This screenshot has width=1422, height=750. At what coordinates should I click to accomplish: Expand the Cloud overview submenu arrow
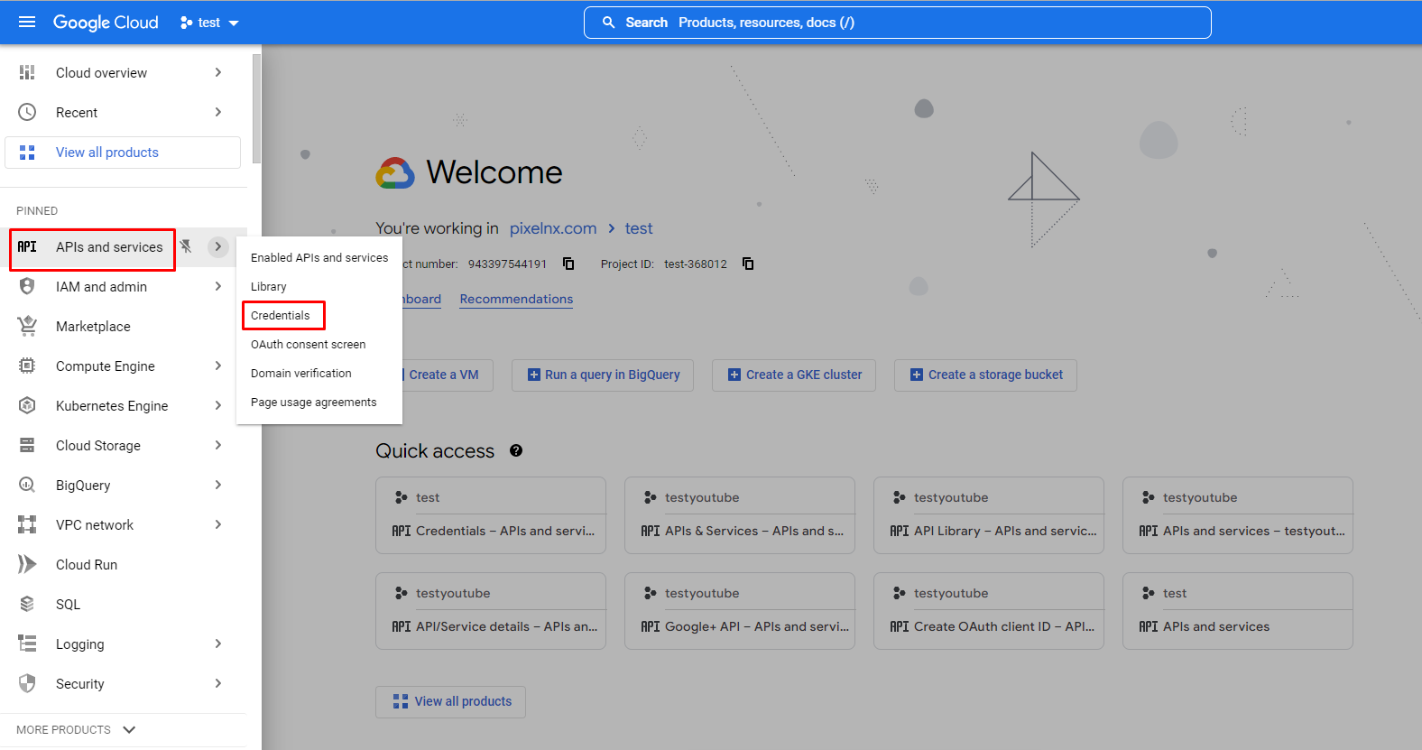[x=217, y=72]
